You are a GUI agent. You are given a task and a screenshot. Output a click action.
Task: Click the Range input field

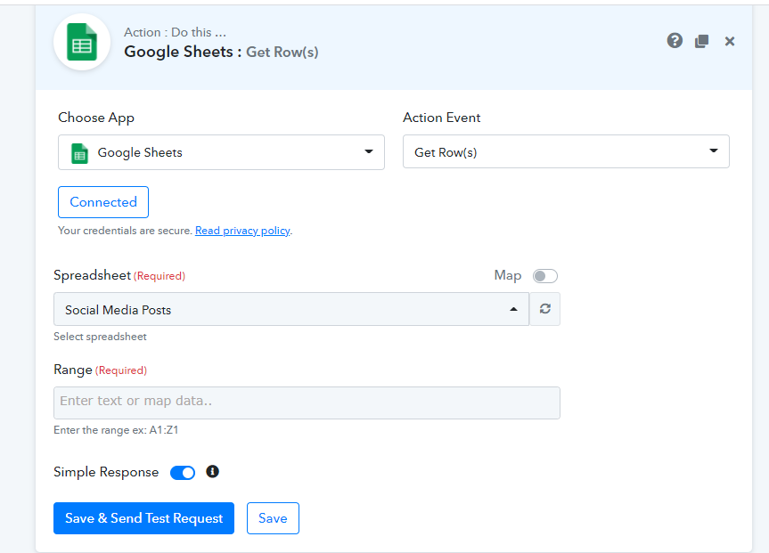307,403
